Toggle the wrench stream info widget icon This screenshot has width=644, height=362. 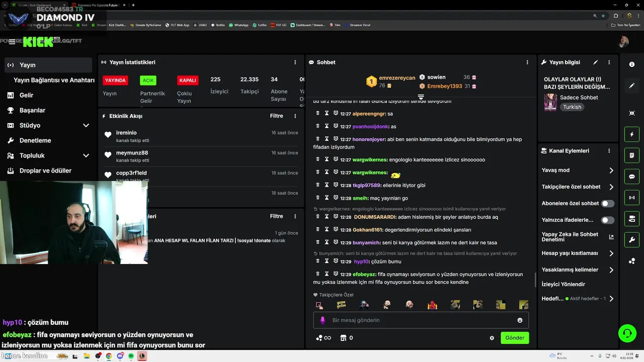632,240
